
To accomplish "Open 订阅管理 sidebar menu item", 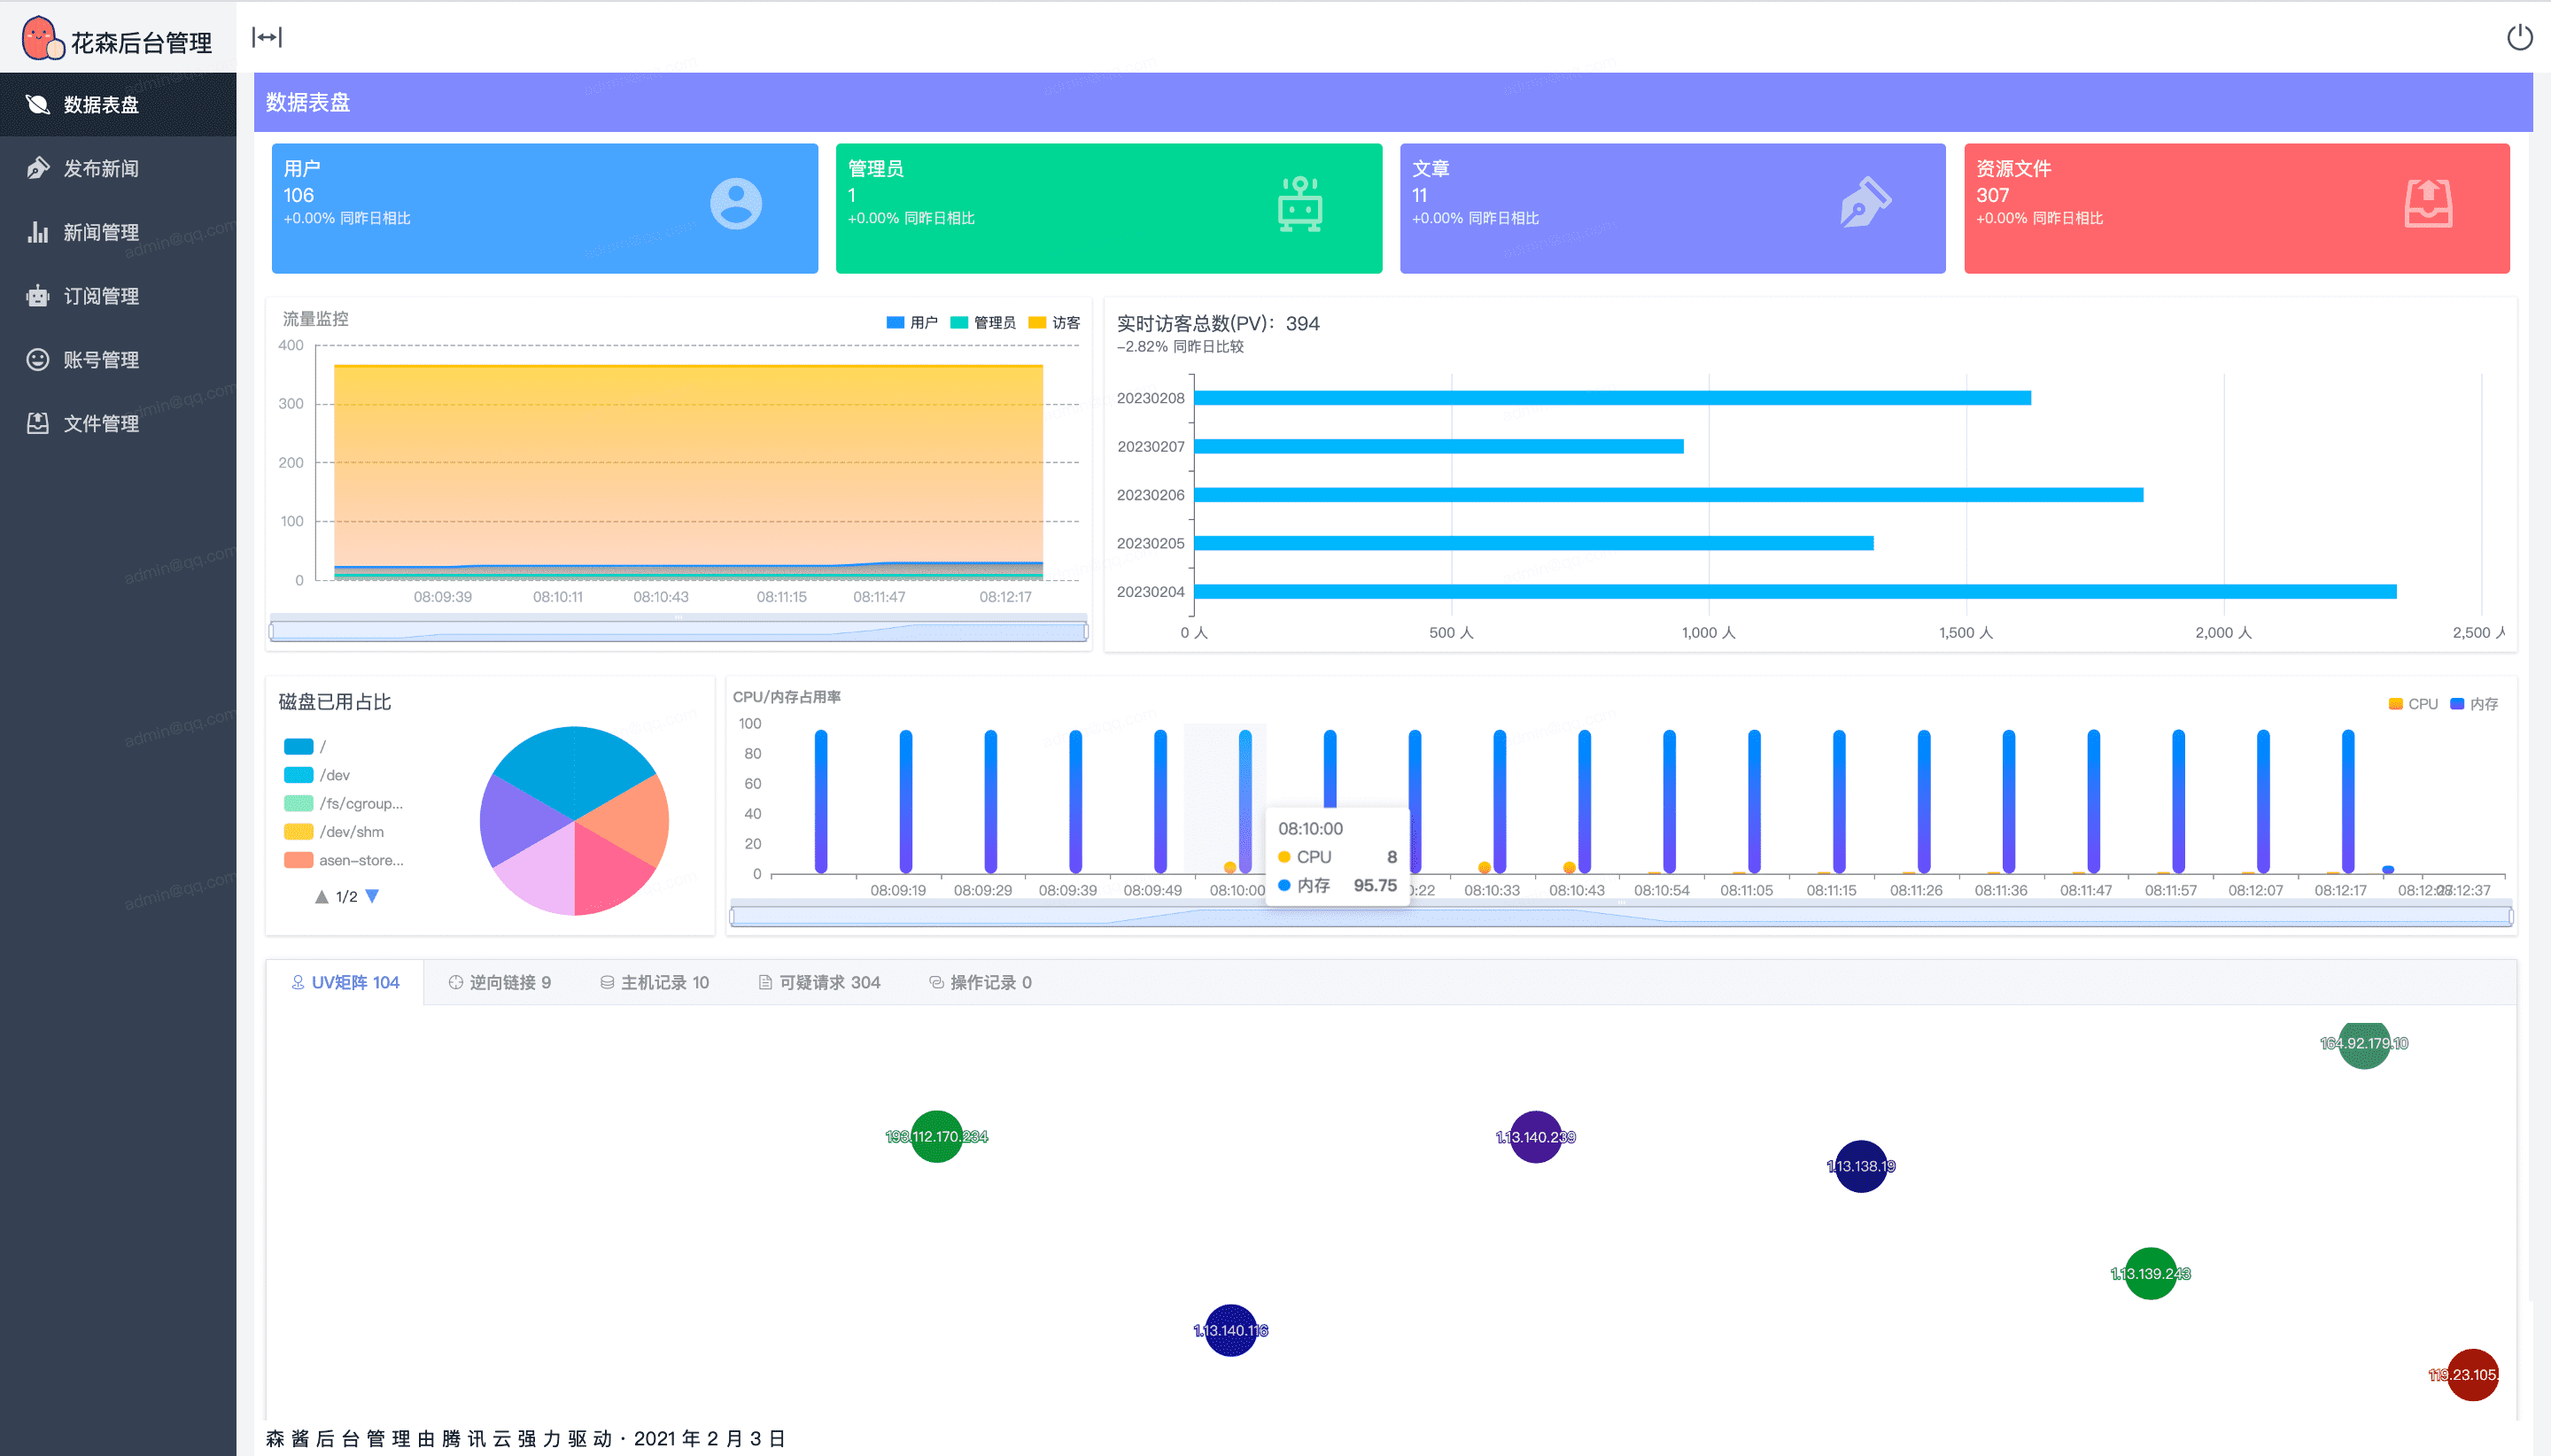I will click(x=118, y=296).
